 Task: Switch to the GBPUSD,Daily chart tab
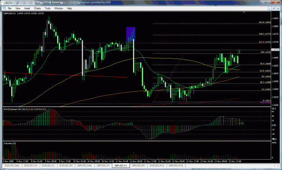click(84, 165)
